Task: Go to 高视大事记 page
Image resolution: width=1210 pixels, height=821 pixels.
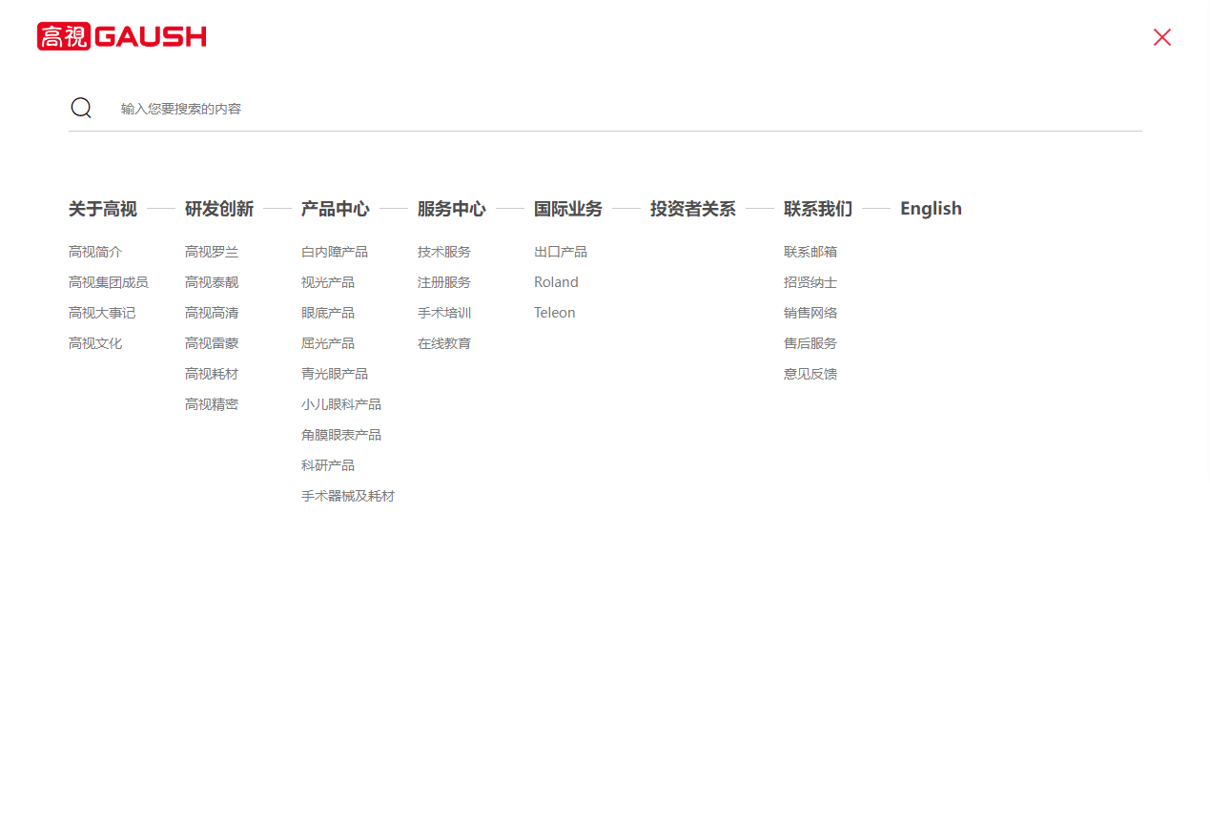Action: coord(102,313)
